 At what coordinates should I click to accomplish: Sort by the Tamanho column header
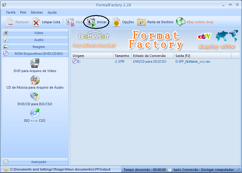tap(123, 56)
